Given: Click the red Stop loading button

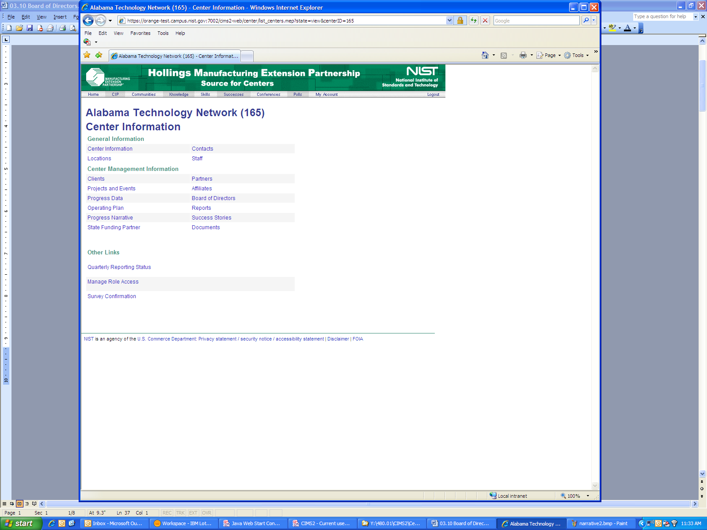Looking at the screenshot, I should (x=485, y=20).
